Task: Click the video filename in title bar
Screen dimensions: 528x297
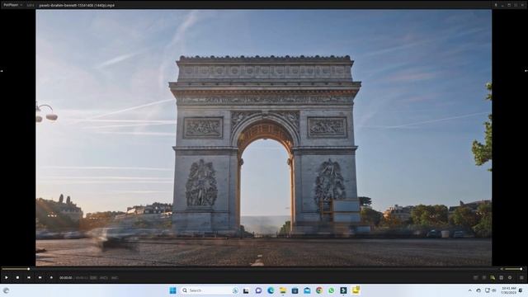Action: (x=77, y=6)
